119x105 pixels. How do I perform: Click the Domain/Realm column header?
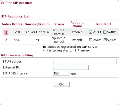click(x=37, y=24)
